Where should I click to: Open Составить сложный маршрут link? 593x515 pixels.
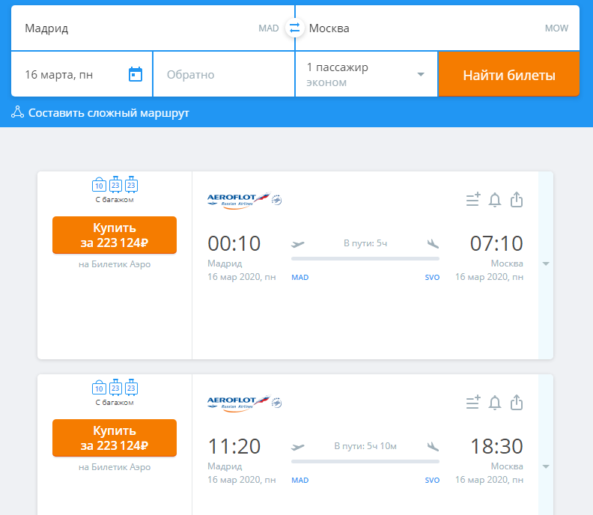pos(109,113)
